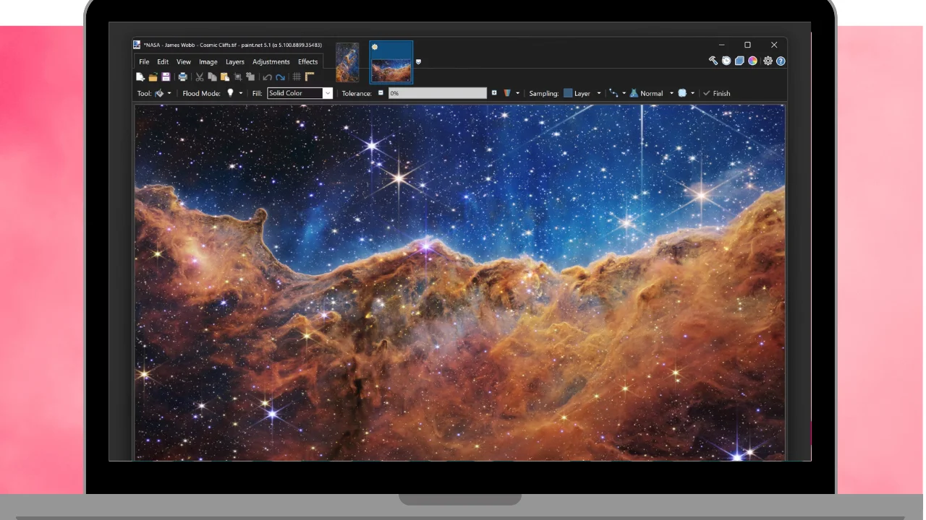This screenshot has height=520, width=926.
Task: Maximize the paint.net window
Action: [747, 45]
